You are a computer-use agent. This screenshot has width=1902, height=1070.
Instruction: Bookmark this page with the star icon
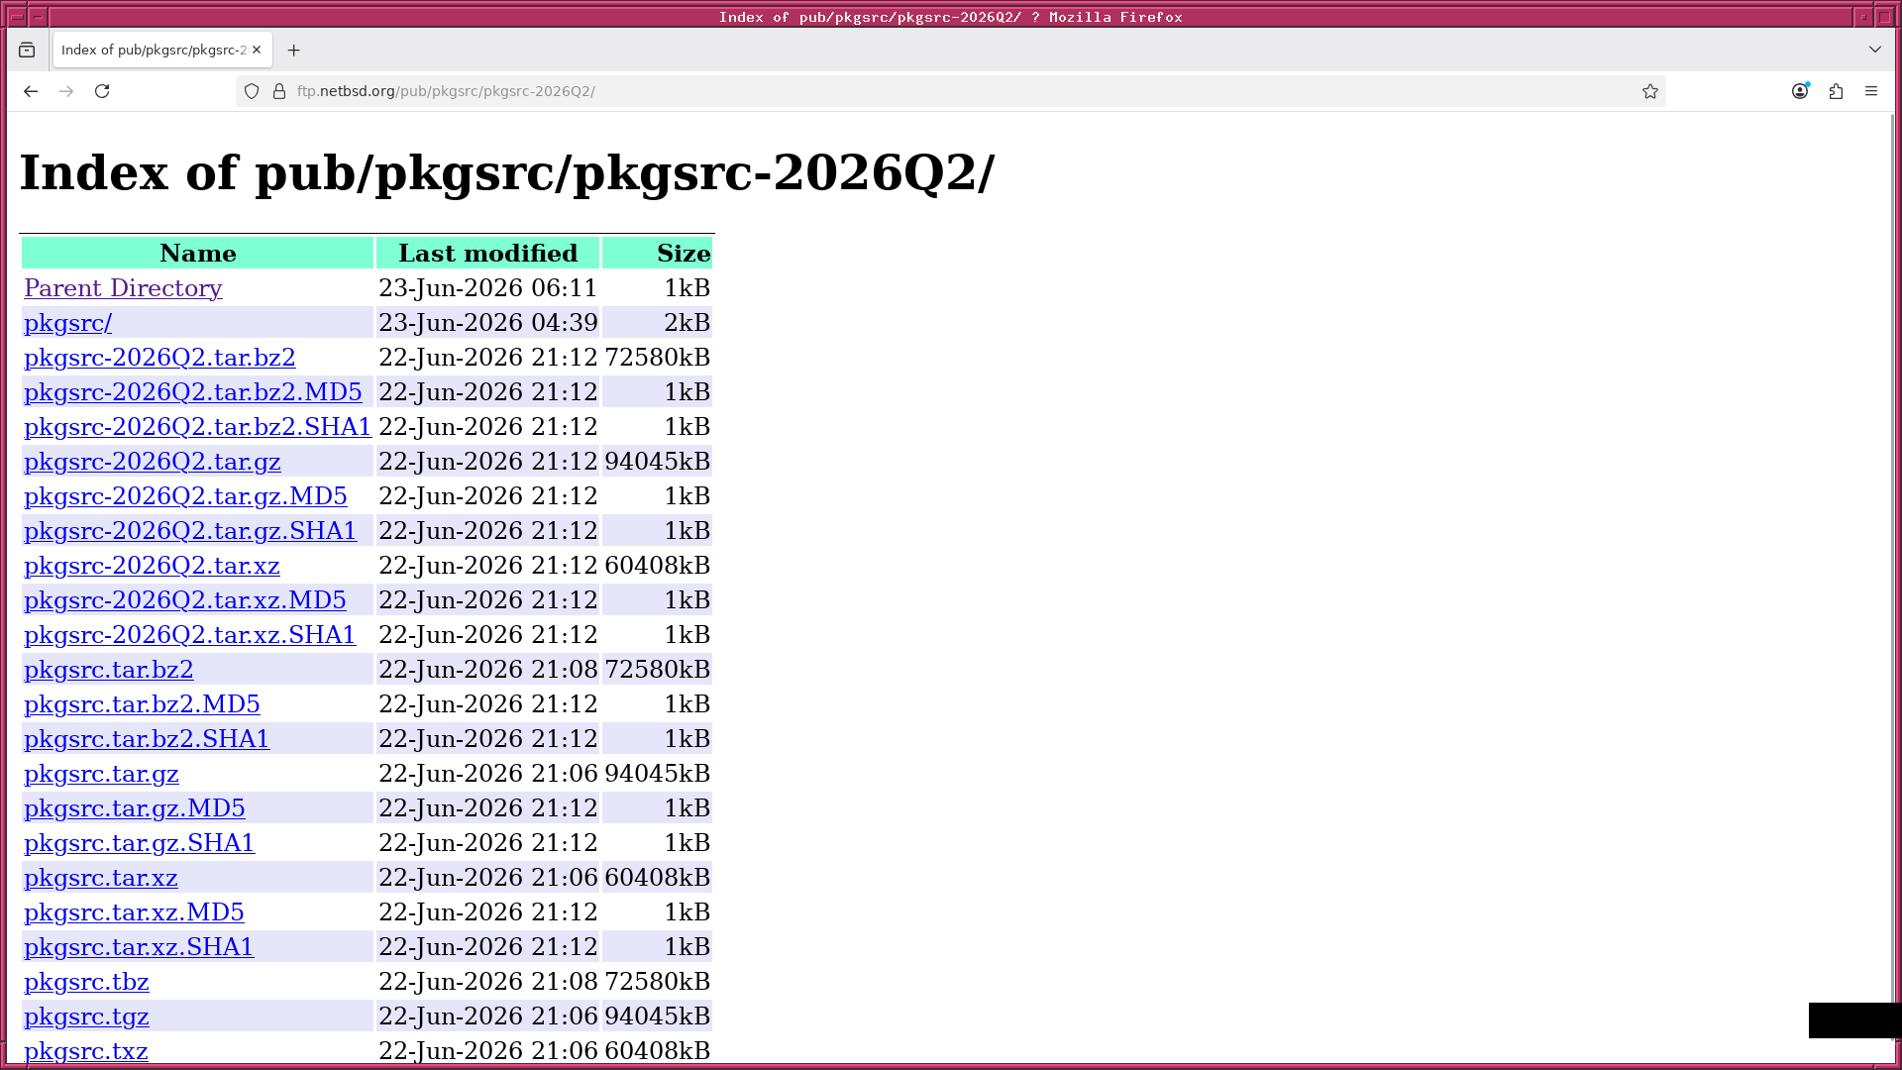coord(1649,91)
